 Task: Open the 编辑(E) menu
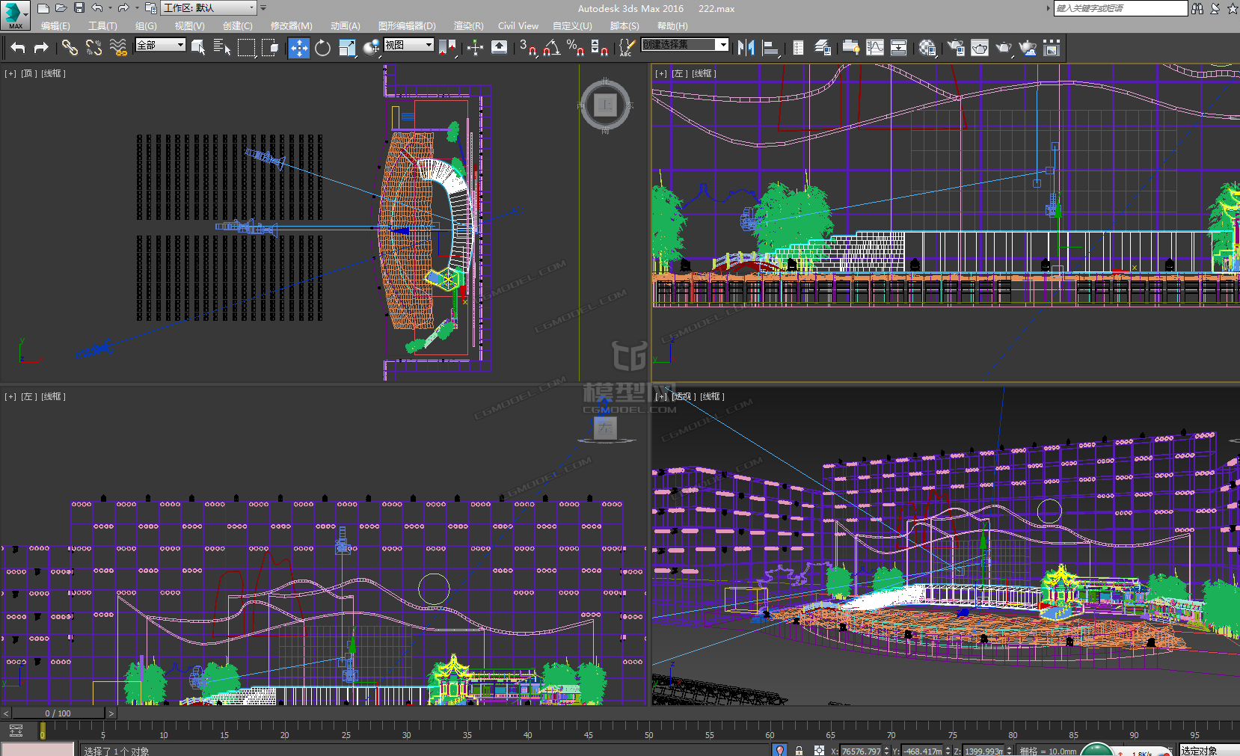click(x=55, y=26)
